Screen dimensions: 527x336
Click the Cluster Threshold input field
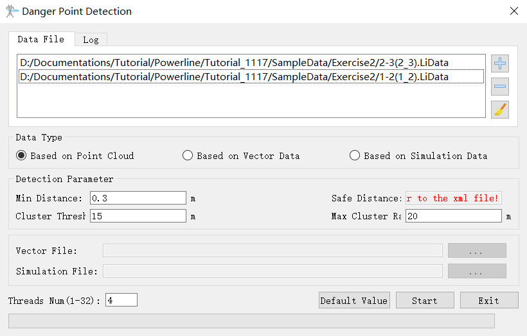click(138, 216)
